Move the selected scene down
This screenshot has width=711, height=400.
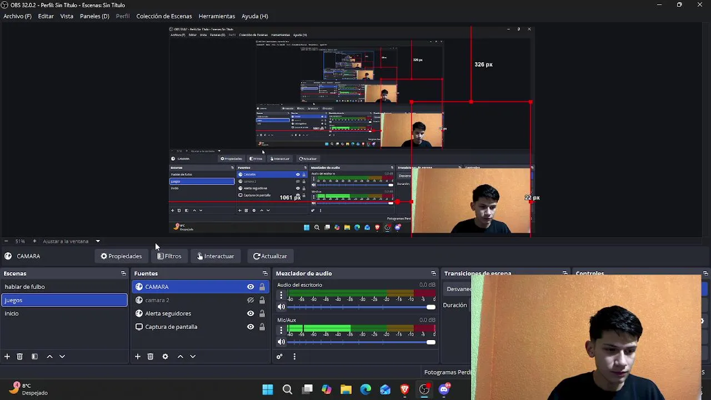(62, 357)
